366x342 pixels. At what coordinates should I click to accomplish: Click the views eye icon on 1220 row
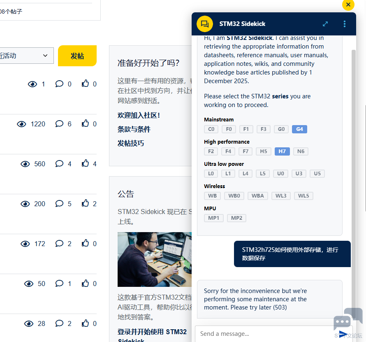tap(21, 124)
